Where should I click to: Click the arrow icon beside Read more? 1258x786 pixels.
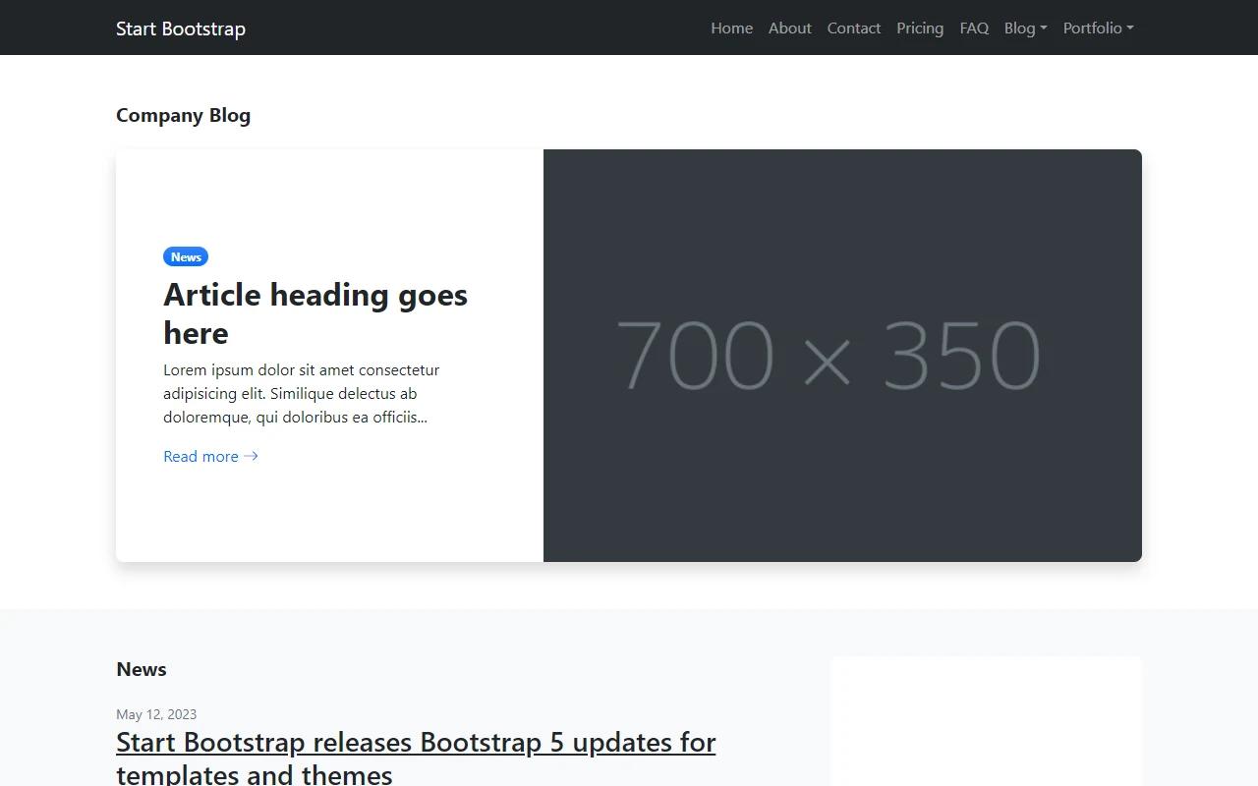click(251, 456)
